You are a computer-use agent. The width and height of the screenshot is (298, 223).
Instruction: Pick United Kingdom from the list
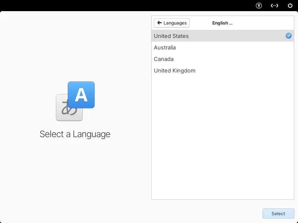tap(174, 71)
